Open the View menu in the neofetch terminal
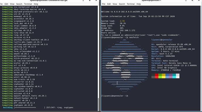202x112 pixels. coord(115,4)
